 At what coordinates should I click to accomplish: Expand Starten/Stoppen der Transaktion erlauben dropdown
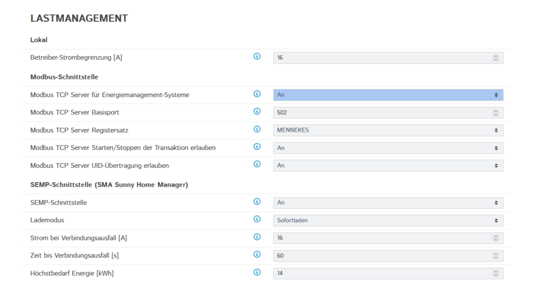tap(388, 148)
